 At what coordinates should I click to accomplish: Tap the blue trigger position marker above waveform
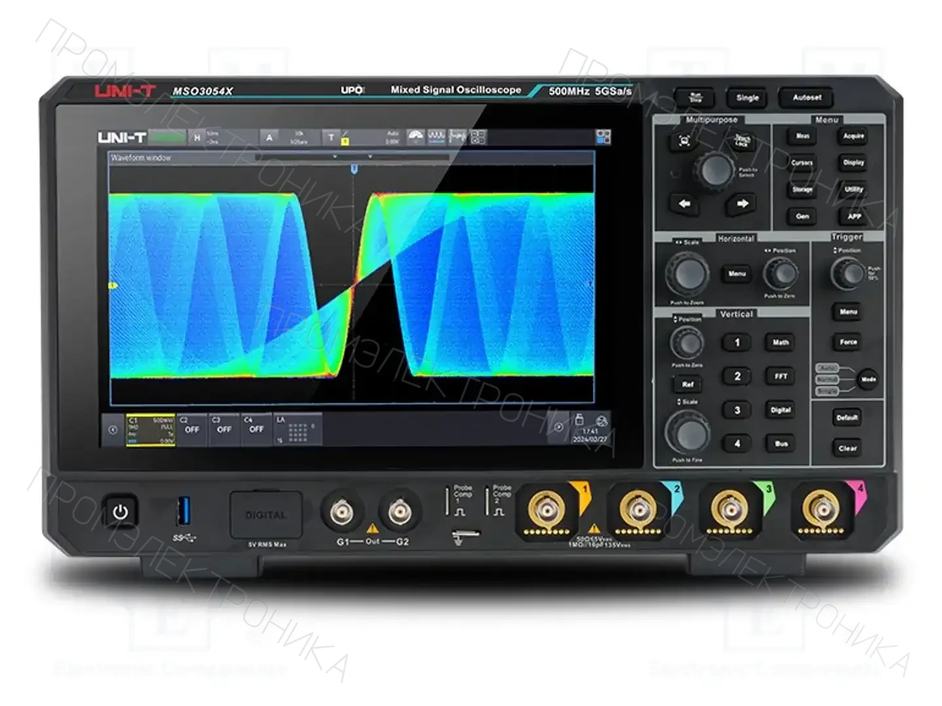(354, 169)
